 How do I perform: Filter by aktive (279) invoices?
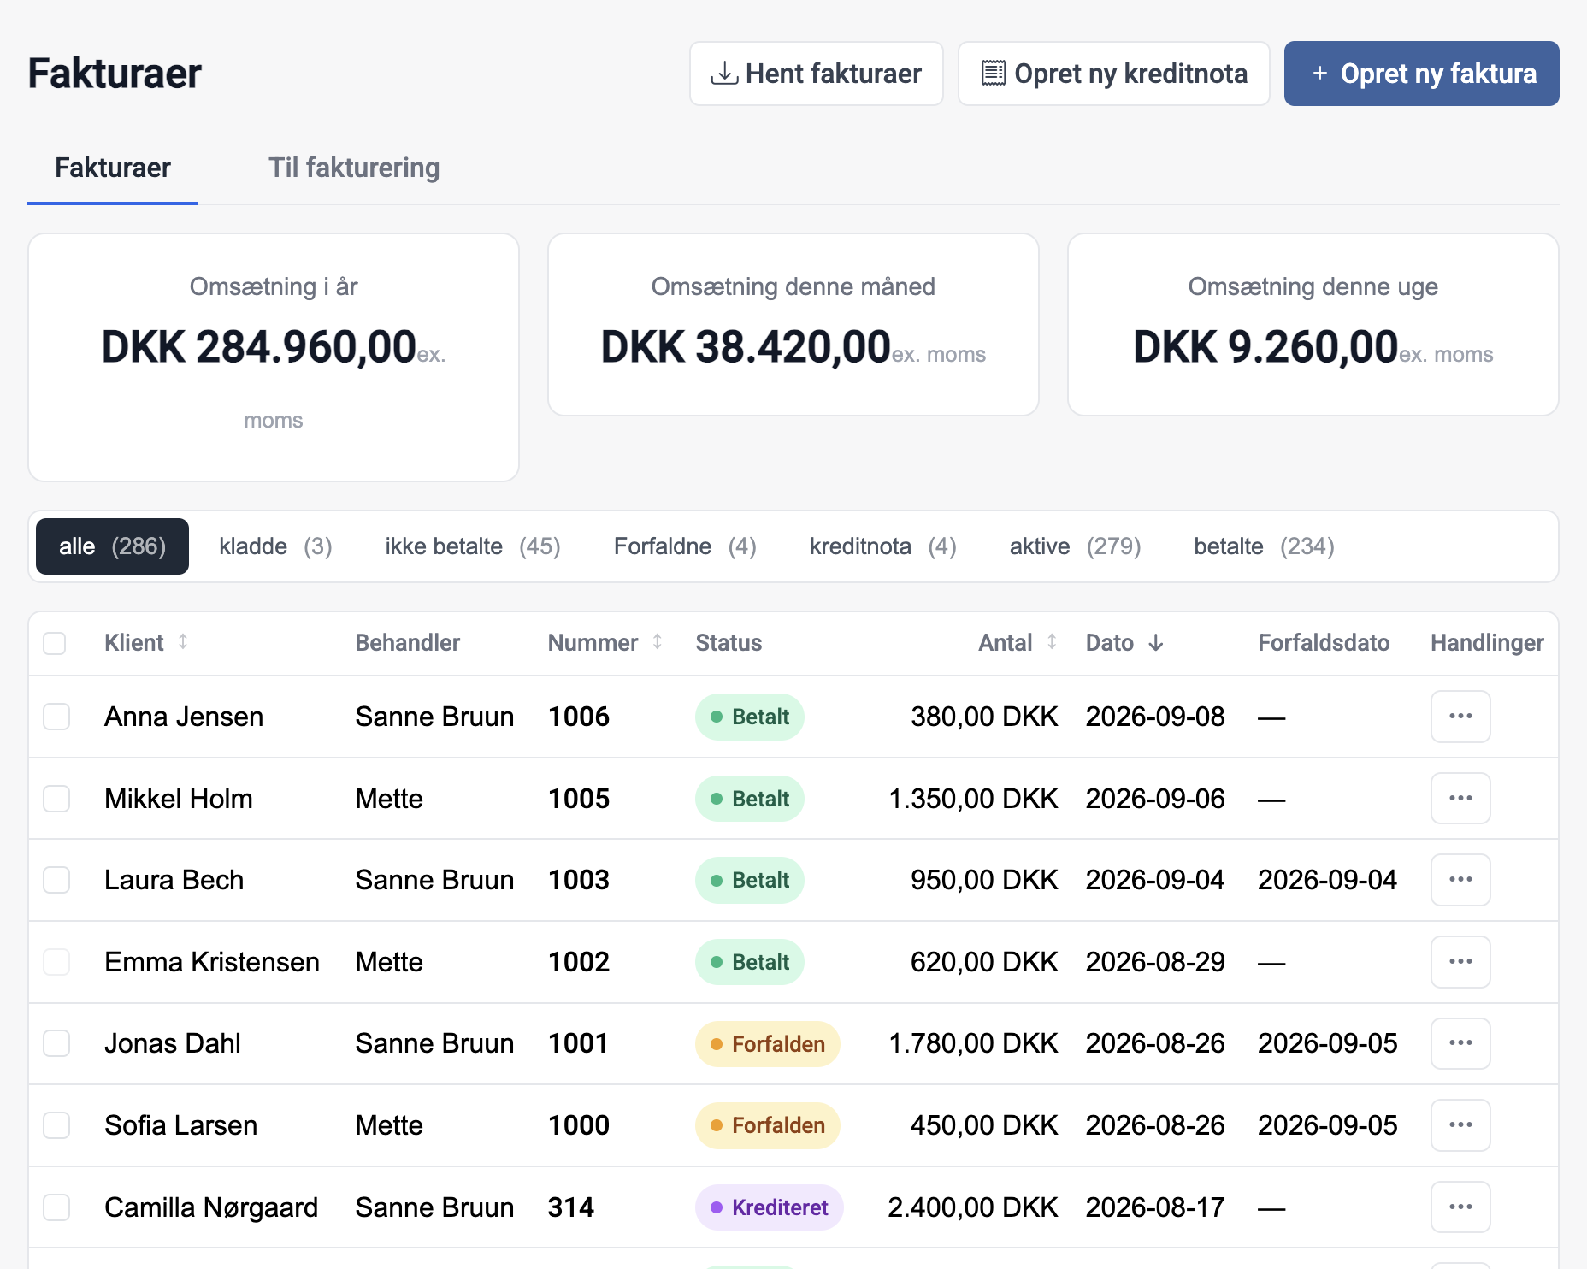(x=1075, y=546)
